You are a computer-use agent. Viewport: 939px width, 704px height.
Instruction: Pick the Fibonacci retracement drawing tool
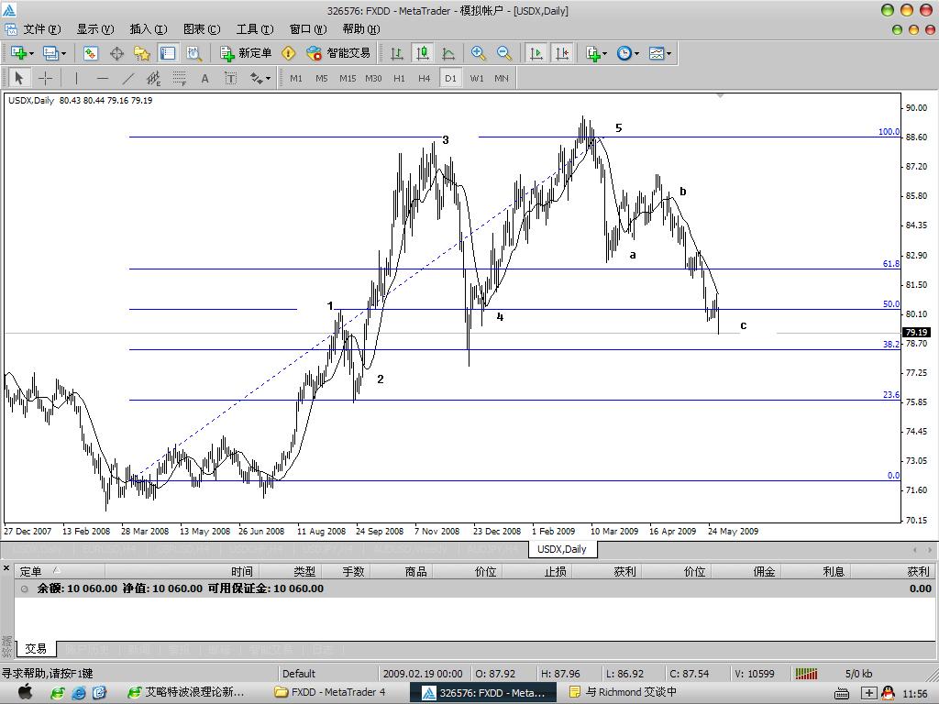180,78
